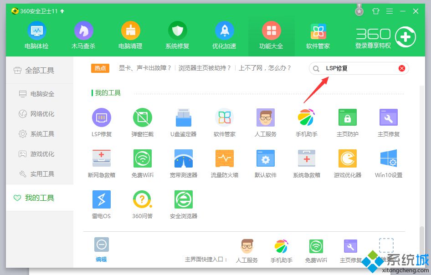Open the main menu hamburger icon in title bar
The width and height of the screenshot is (431, 275).
(x=389, y=11)
